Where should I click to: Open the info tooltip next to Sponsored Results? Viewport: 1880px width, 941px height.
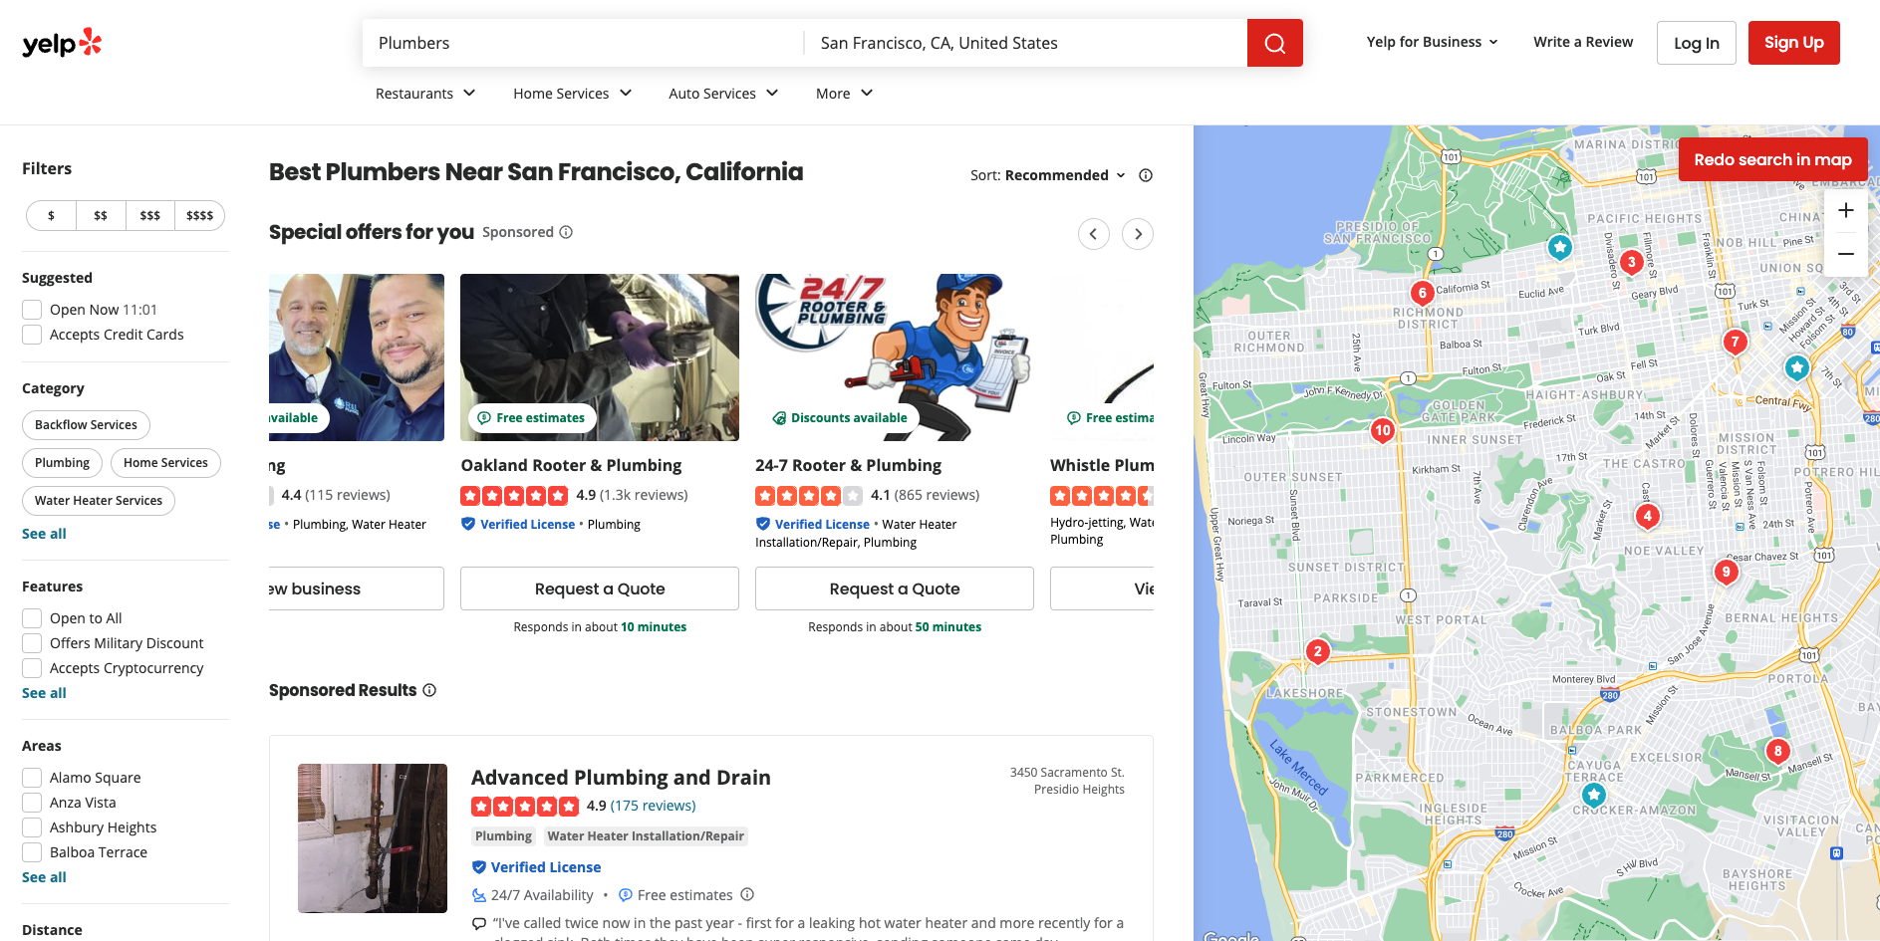(x=429, y=690)
